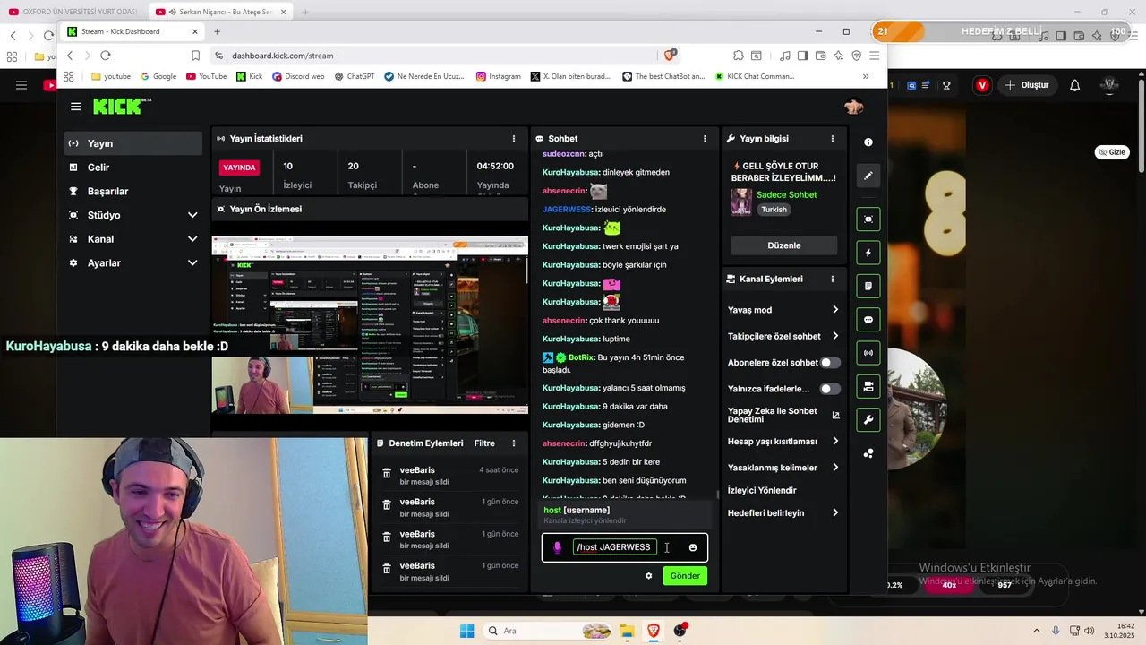
Task: Click the Turkish language tag
Action: click(774, 210)
